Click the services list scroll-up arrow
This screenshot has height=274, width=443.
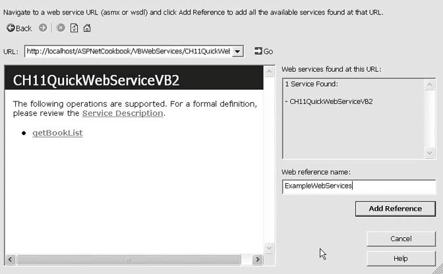click(430, 84)
